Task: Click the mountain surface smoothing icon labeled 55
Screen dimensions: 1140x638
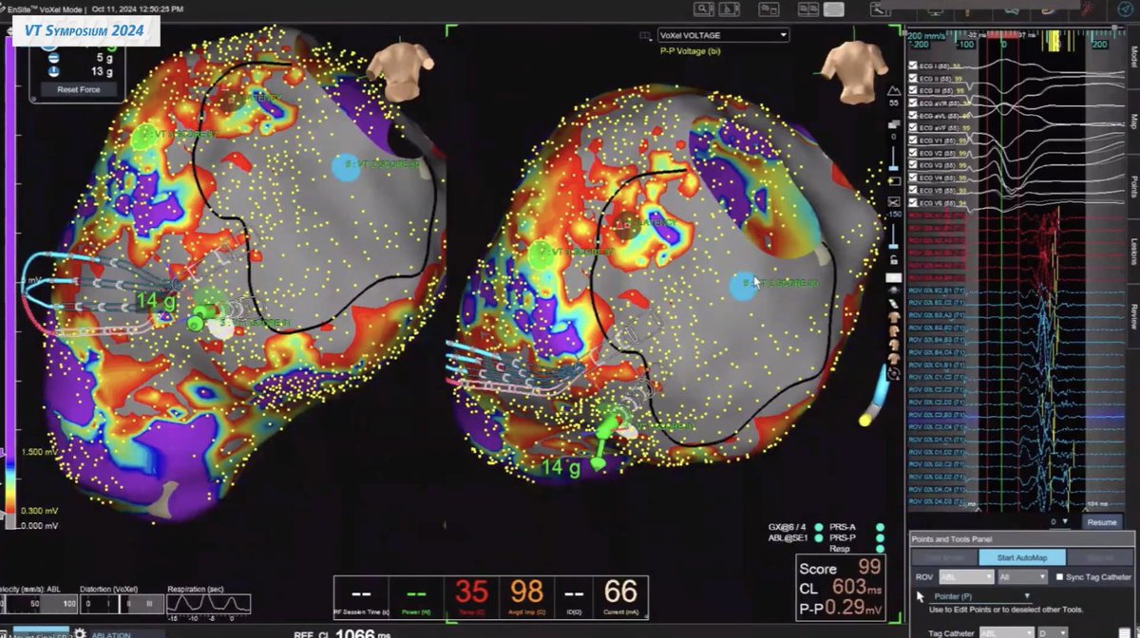Action: pyautogui.click(x=893, y=91)
